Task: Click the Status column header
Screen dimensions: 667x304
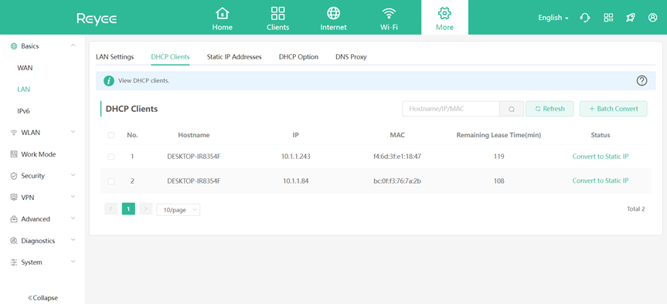Action: pos(601,135)
